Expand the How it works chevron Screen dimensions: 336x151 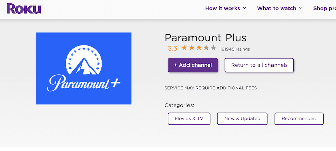pyautogui.click(x=244, y=8)
